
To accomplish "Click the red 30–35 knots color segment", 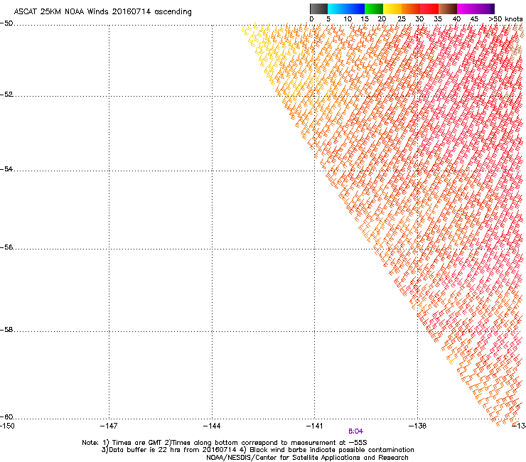I will click(429, 9).
